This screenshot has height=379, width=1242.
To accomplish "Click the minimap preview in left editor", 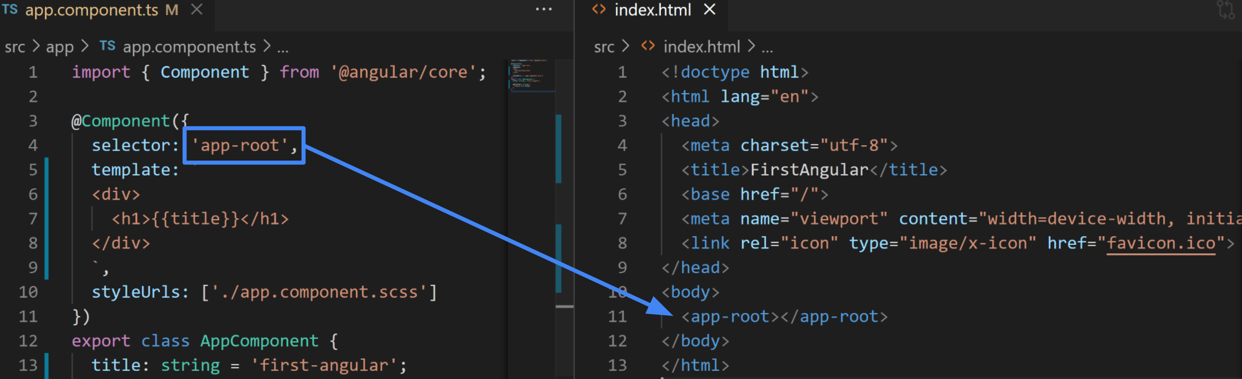I will [529, 75].
